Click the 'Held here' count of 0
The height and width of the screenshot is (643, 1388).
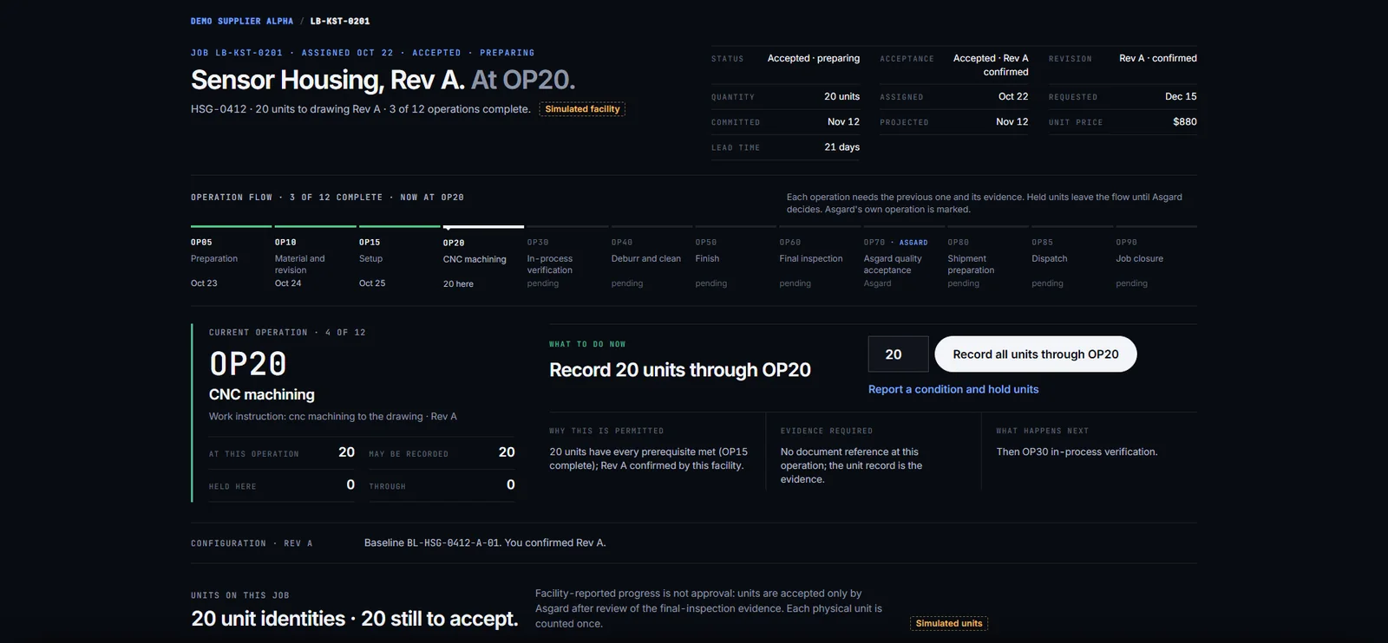[350, 484]
